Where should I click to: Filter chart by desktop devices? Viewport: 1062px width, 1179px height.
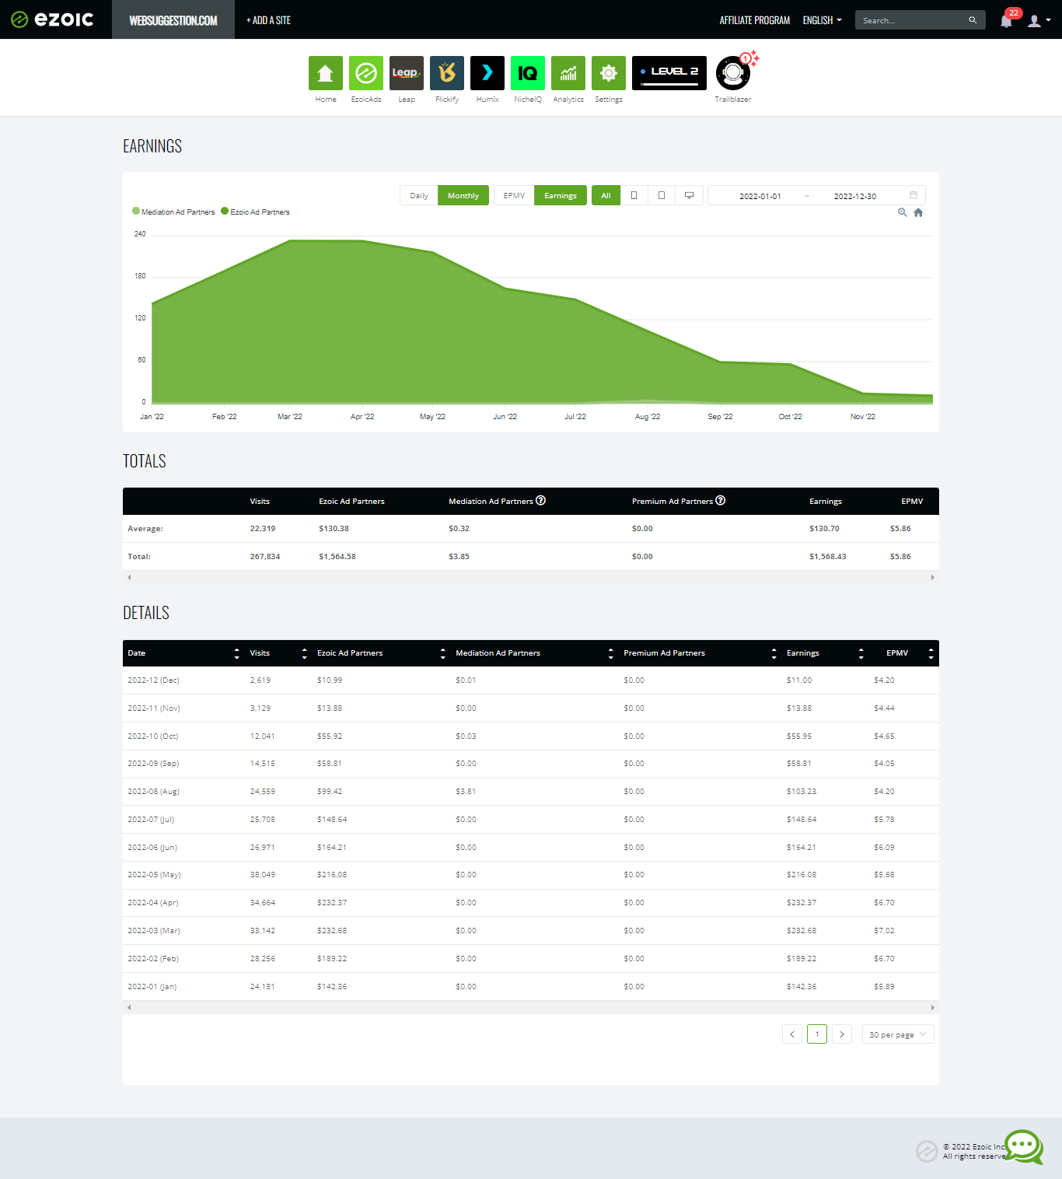tap(689, 195)
